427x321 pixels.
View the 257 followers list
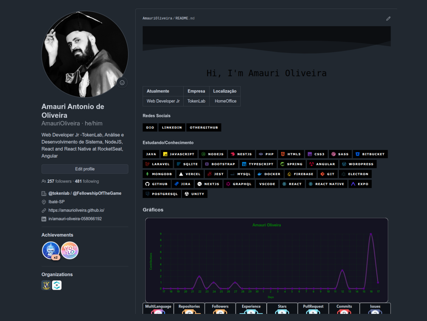pos(59,181)
